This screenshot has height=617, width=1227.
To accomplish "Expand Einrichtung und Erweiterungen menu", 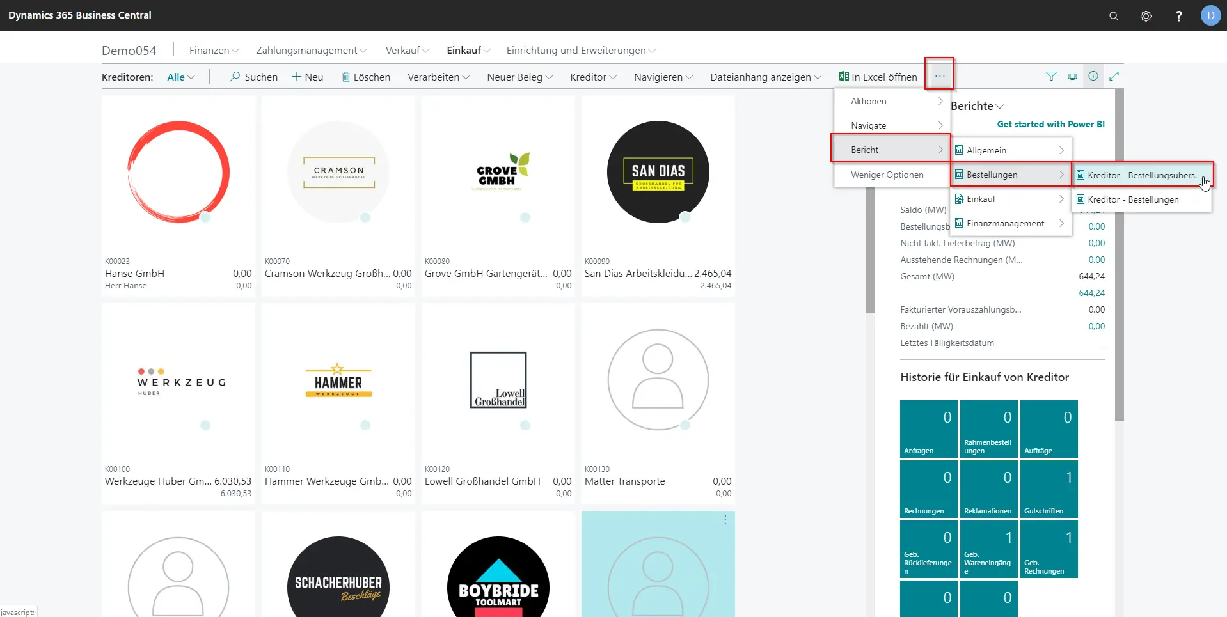I will coord(581,50).
